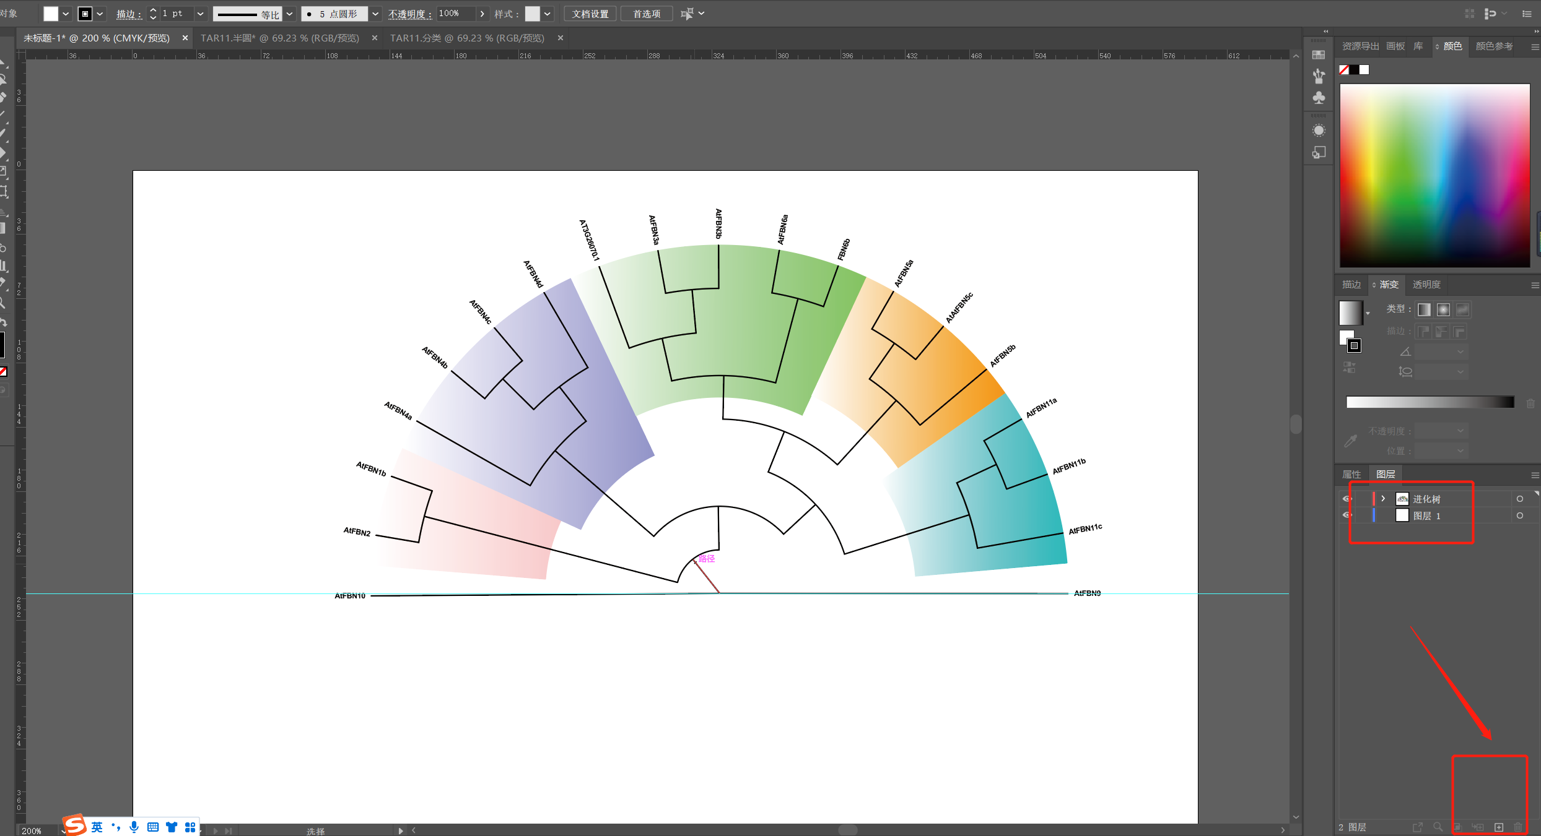
Task: Click the create new layer icon
Action: [1499, 827]
